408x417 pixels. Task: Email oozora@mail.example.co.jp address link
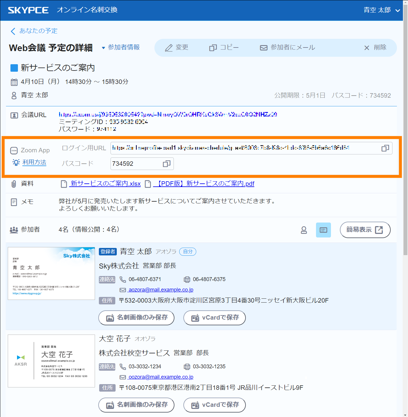pos(161,377)
